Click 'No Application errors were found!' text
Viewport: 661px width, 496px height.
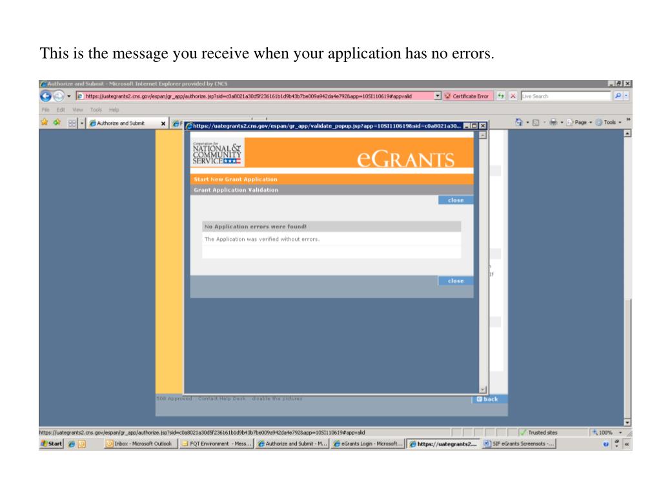256,227
